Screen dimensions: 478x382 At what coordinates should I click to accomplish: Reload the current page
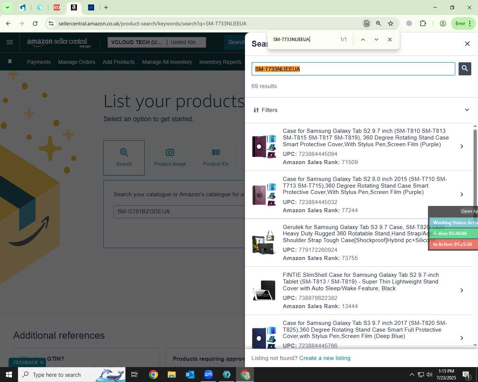point(35,24)
